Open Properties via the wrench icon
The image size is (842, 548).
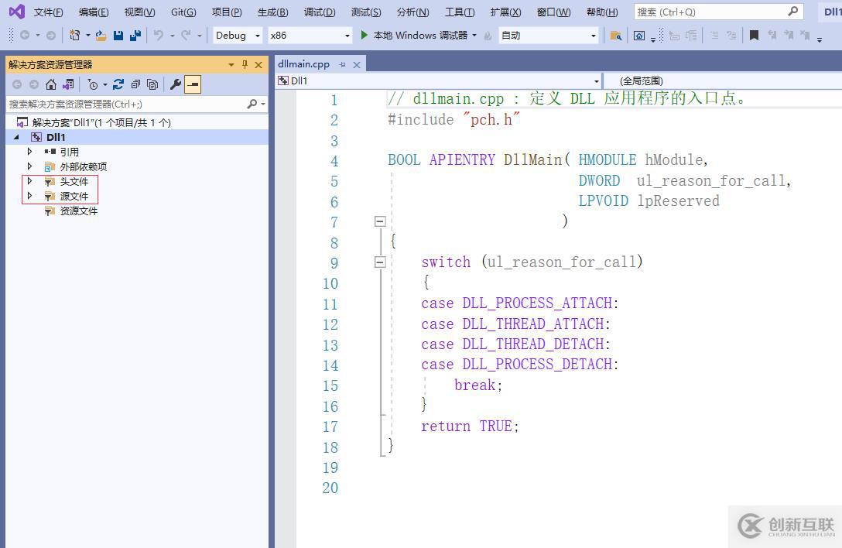click(176, 84)
